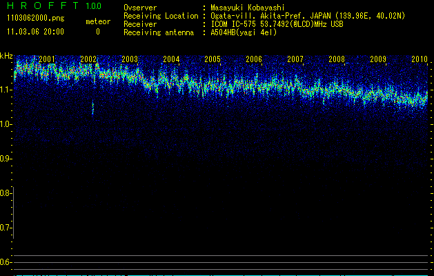Select the 2002 time marker
The image size is (434, 276).
[89, 60]
